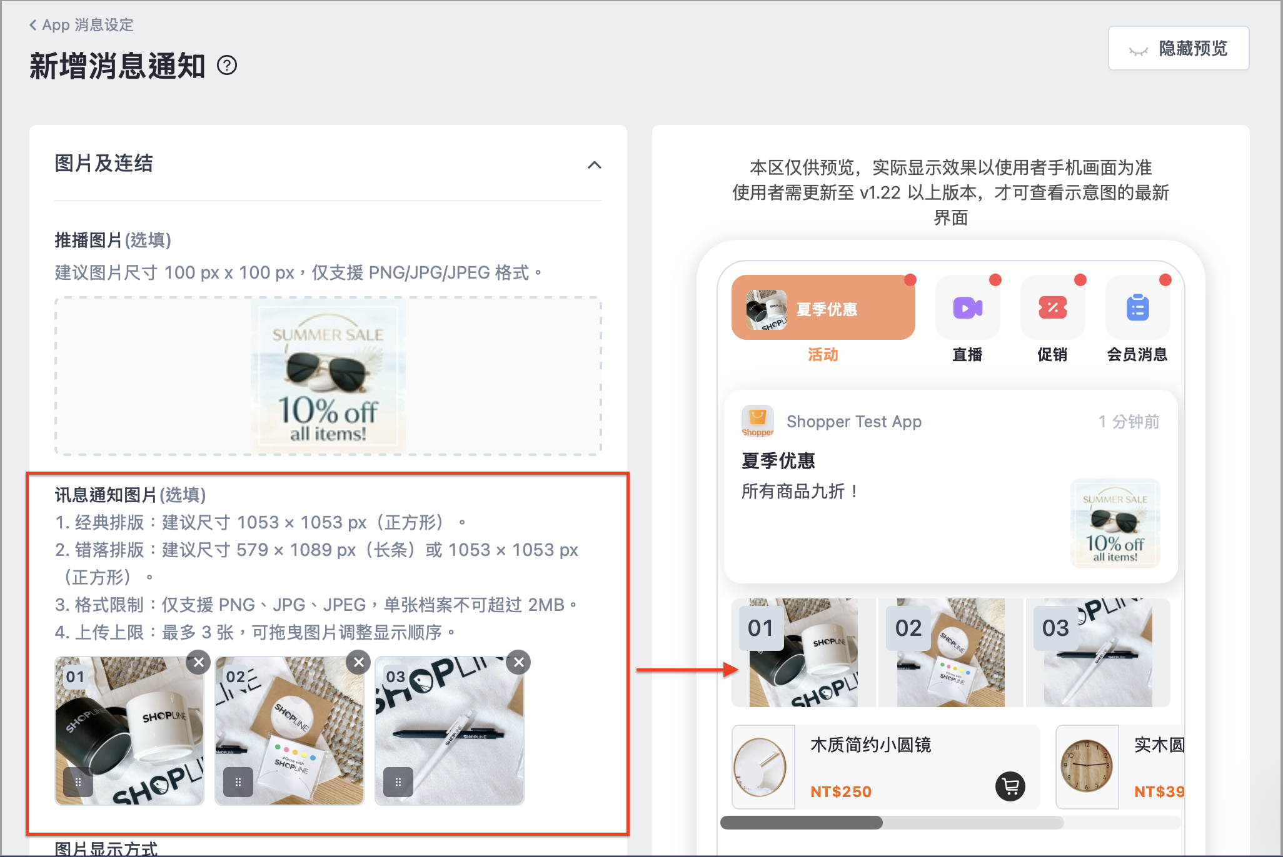The height and width of the screenshot is (857, 1283).
Task: Click the 促销 label in preview
Action: [1052, 355]
